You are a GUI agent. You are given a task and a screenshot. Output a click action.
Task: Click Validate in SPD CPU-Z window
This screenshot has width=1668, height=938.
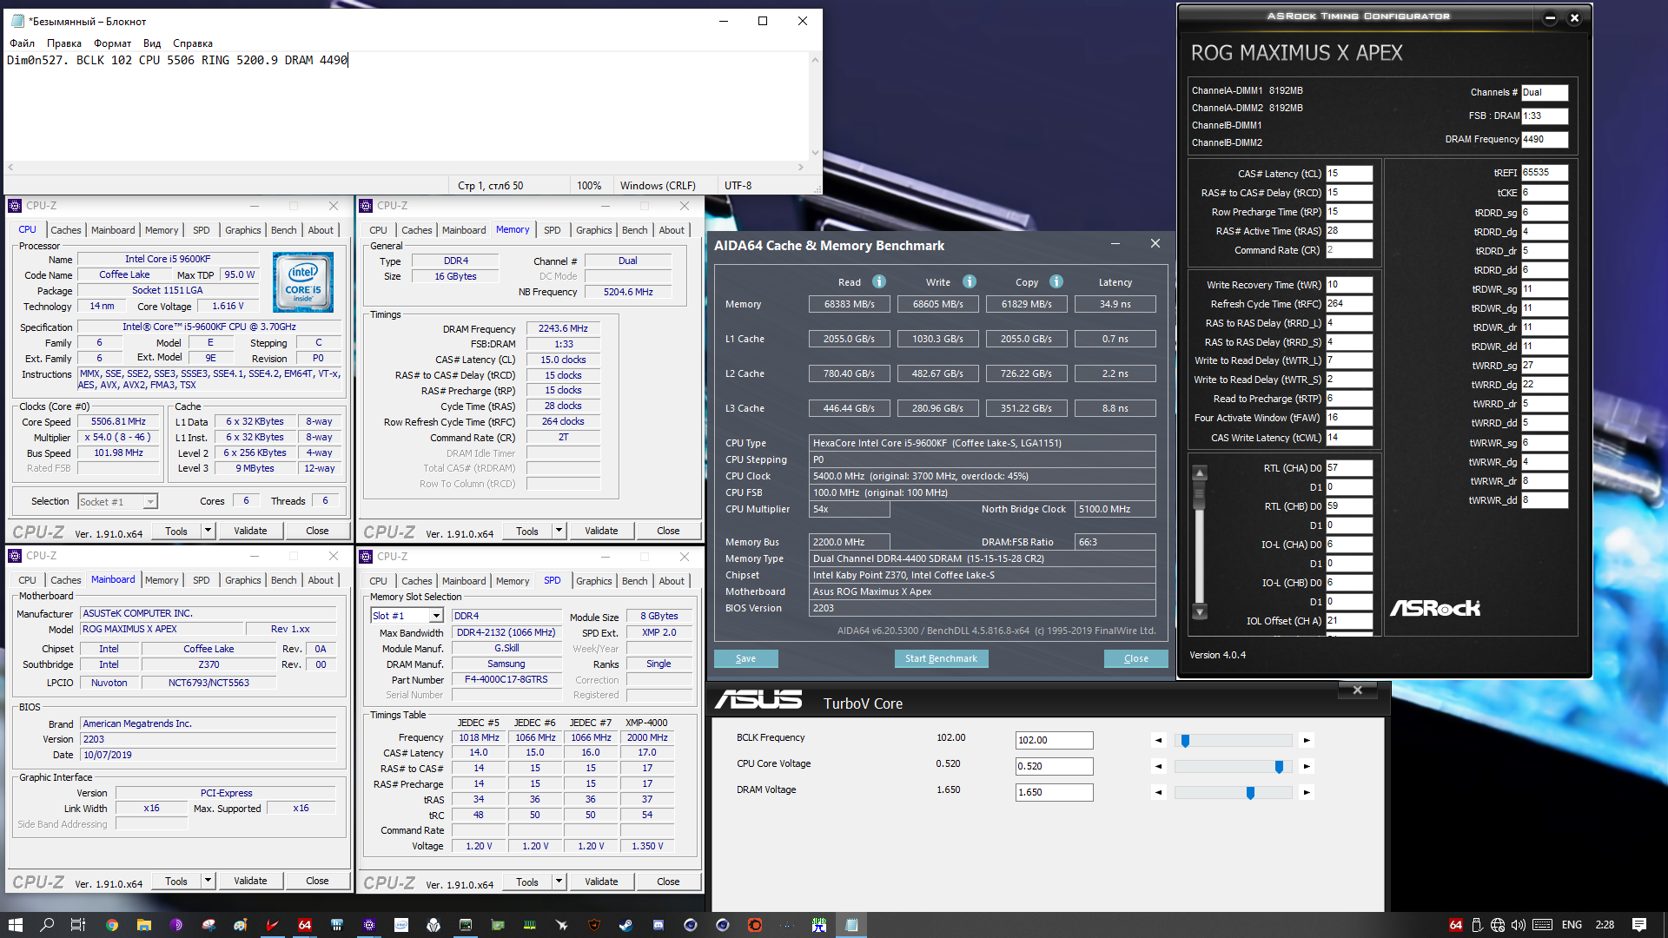601,882
